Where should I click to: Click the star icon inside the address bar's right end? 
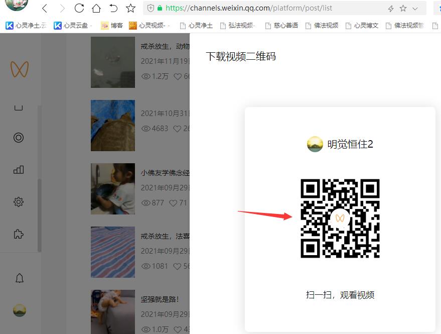pos(403,8)
